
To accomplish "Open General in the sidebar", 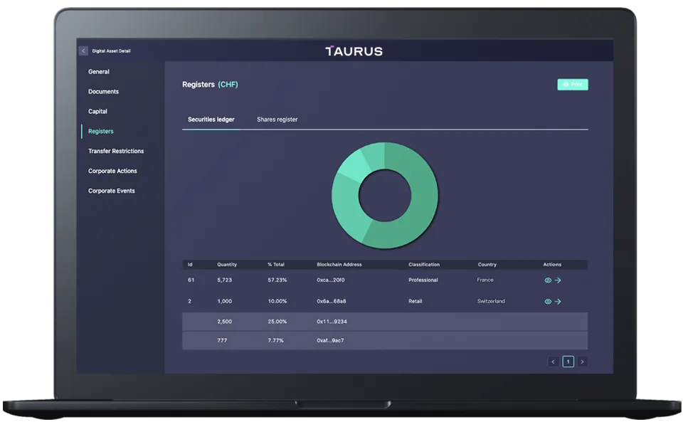I will click(99, 72).
